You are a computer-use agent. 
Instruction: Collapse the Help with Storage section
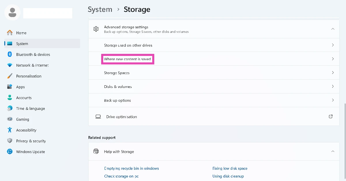click(x=333, y=152)
